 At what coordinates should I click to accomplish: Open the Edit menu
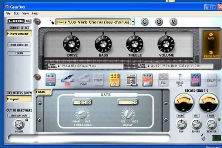pyautogui.click(x=16, y=13)
